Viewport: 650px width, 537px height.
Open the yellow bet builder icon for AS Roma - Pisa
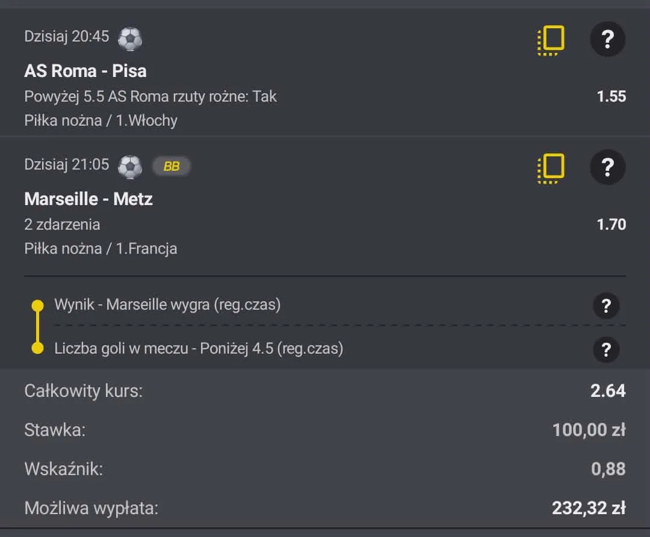click(x=549, y=39)
